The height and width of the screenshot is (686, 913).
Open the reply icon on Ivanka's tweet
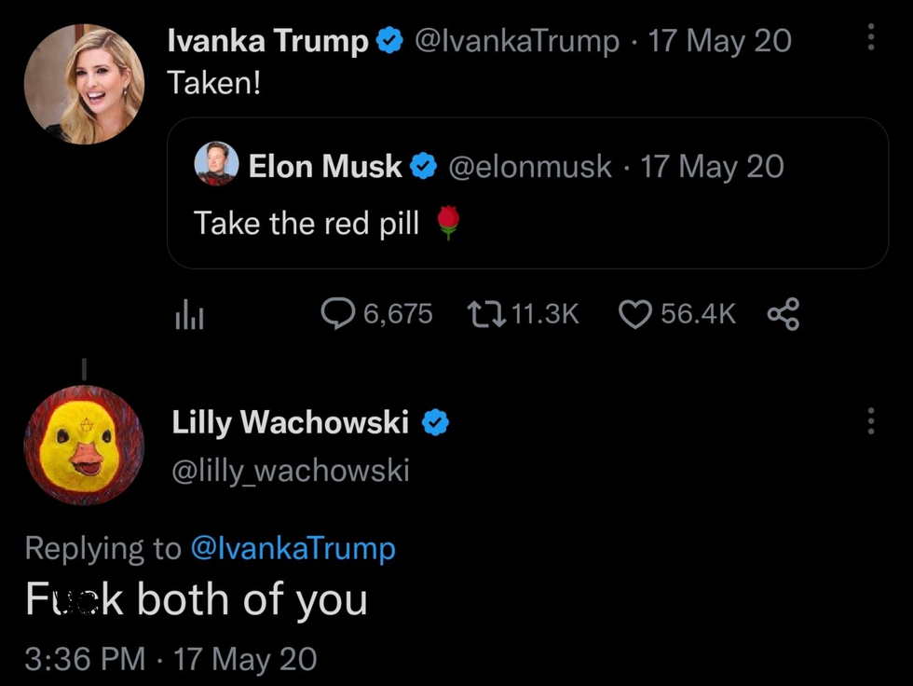point(336,314)
